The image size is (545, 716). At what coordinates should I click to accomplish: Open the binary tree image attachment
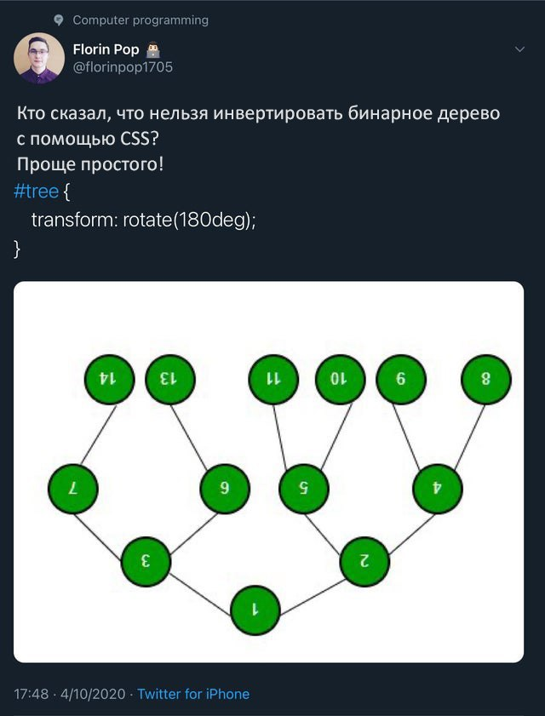point(268,472)
